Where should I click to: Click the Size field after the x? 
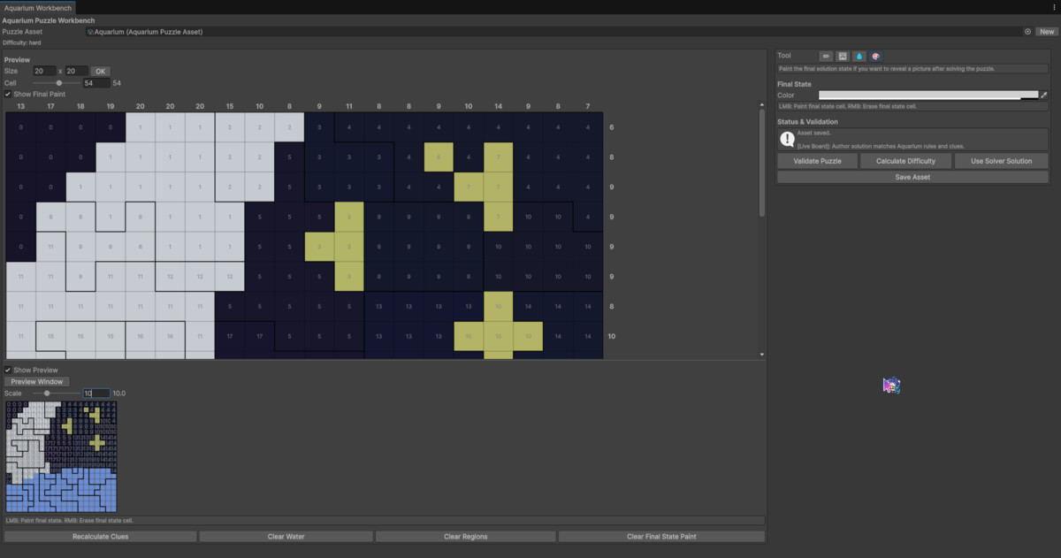76,71
